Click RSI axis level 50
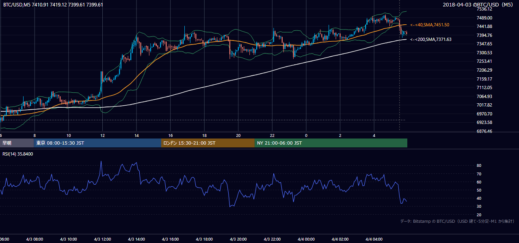Screen dimensions: 519x243 click(x=479, y=190)
